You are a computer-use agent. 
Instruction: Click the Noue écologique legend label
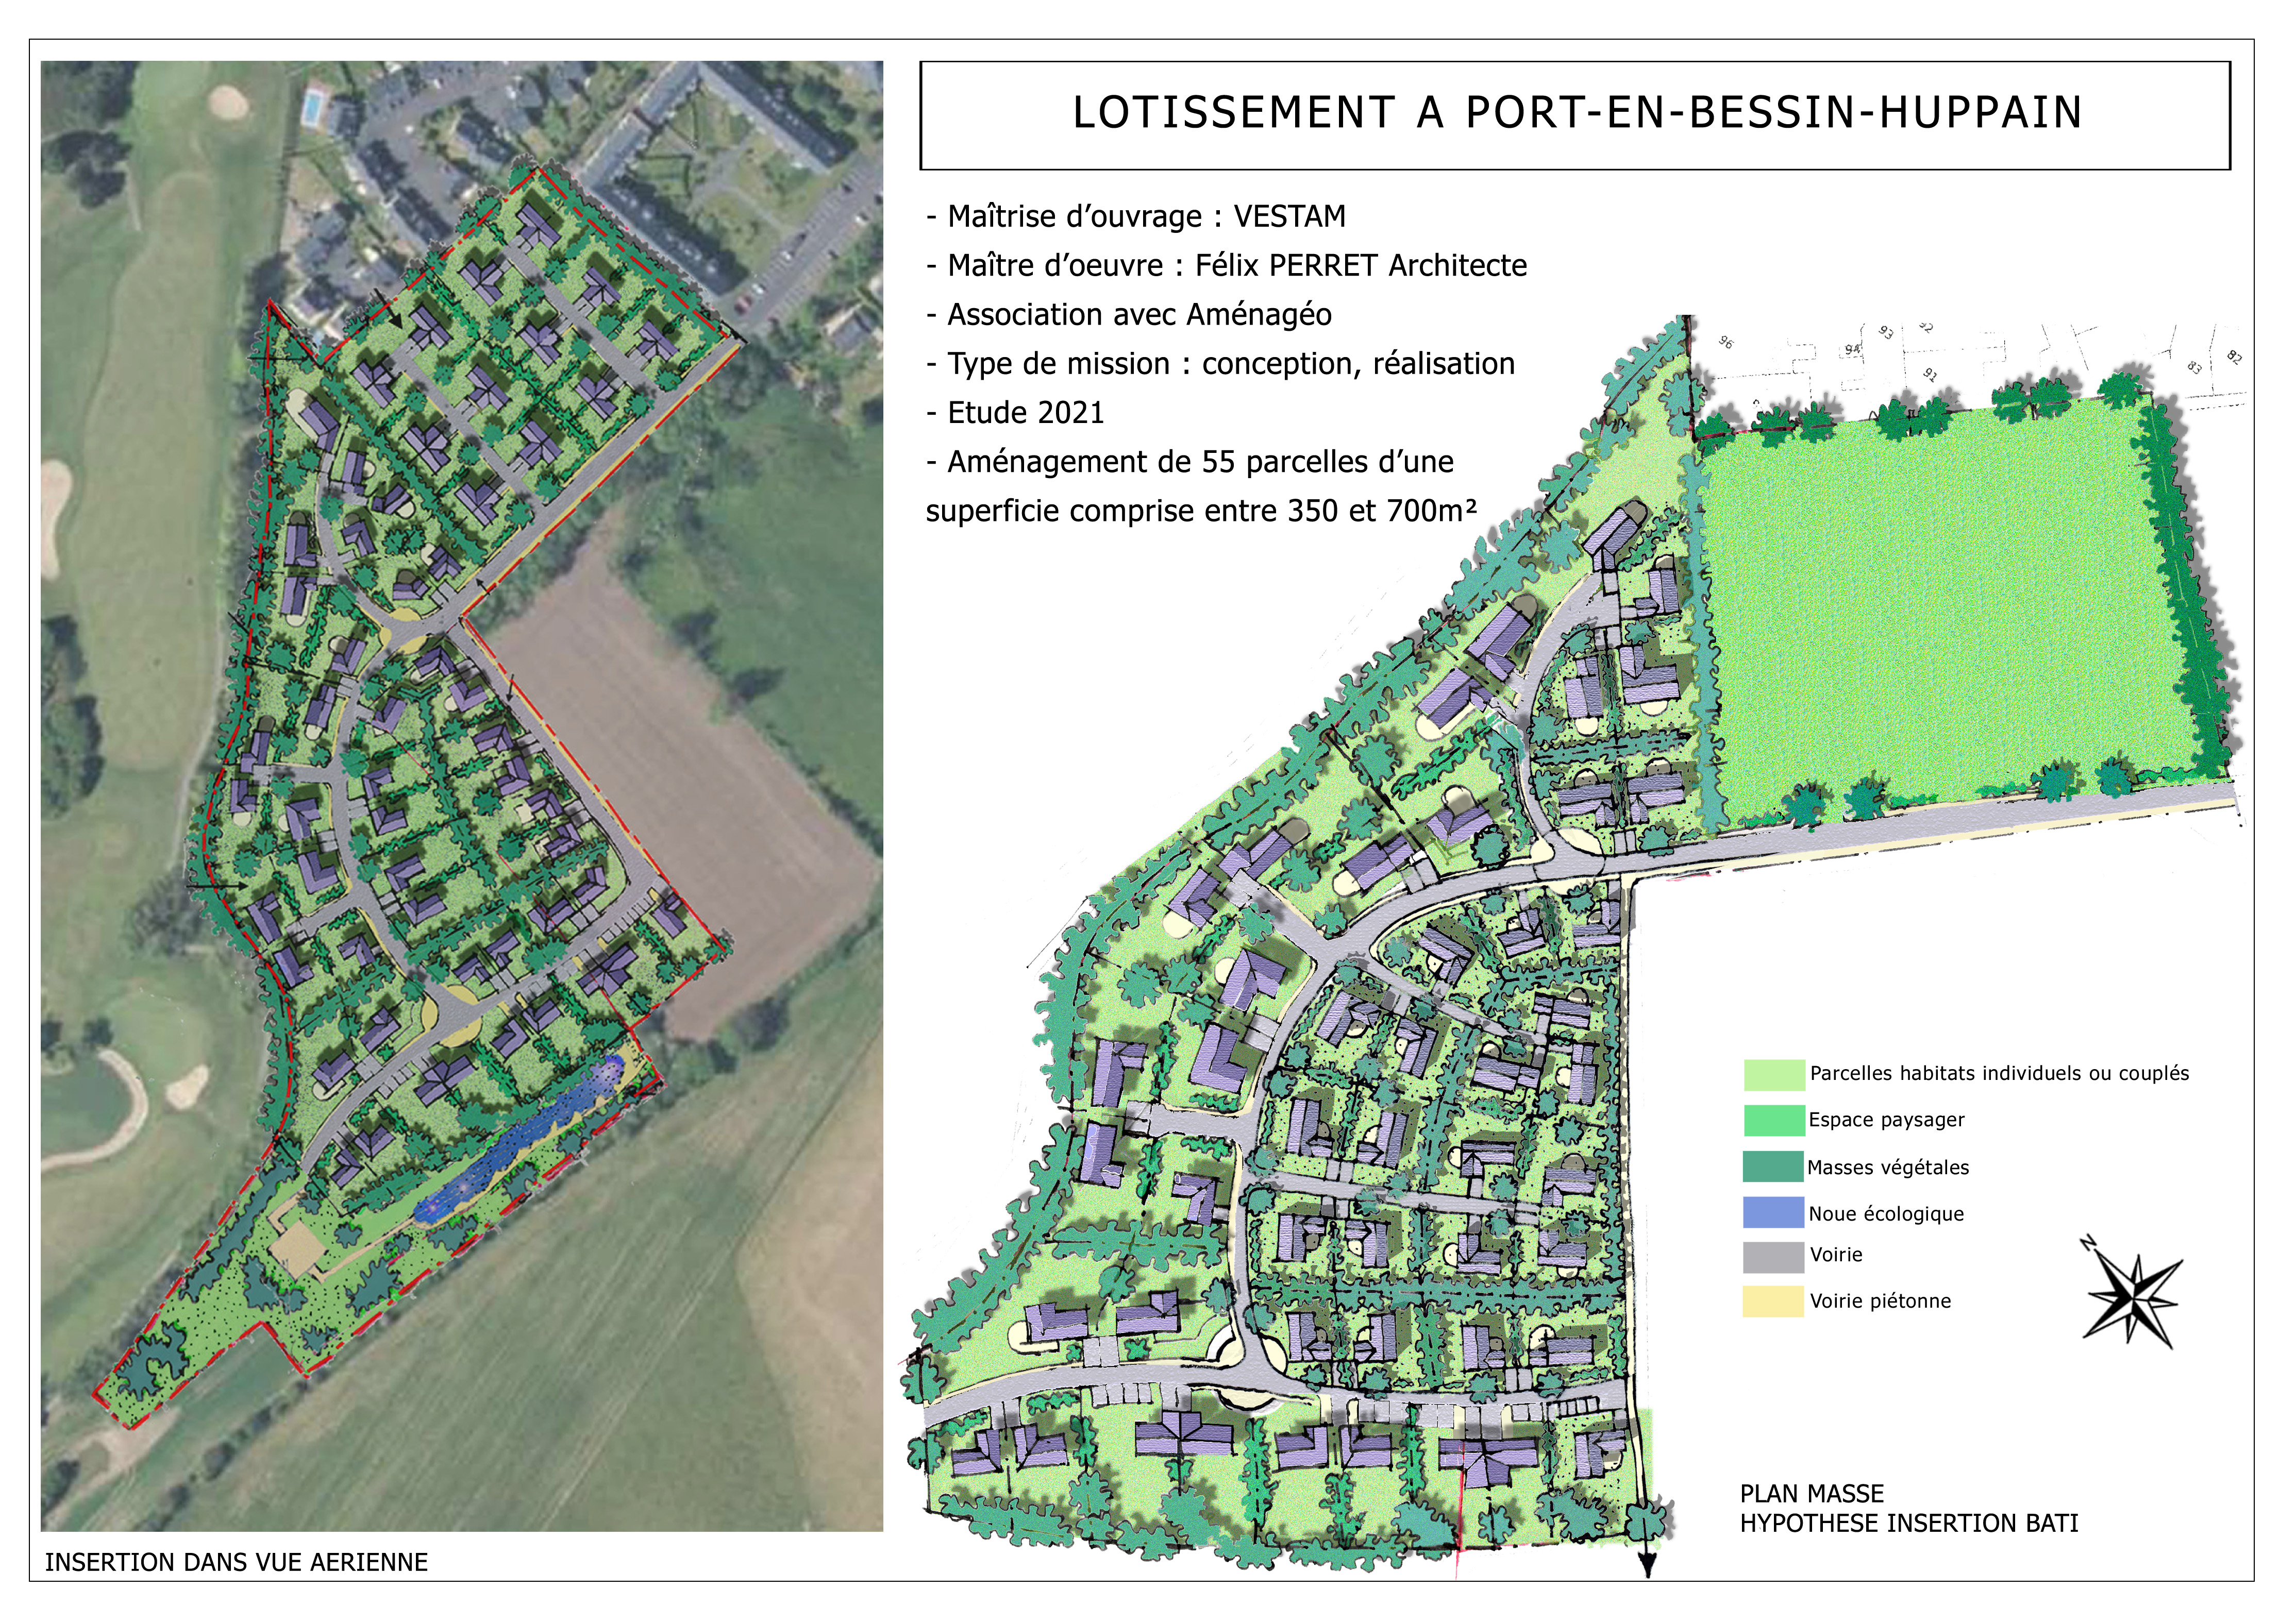pyautogui.click(x=1886, y=1215)
